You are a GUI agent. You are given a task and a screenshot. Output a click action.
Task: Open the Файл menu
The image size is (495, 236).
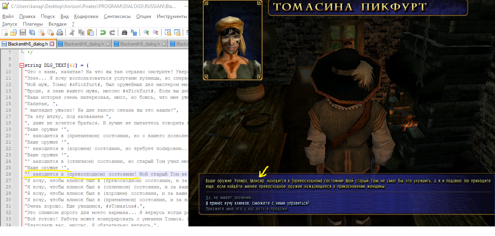[8, 16]
